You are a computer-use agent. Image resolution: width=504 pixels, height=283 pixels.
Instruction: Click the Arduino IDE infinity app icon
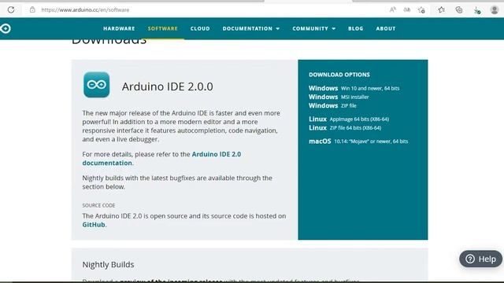coord(96,85)
